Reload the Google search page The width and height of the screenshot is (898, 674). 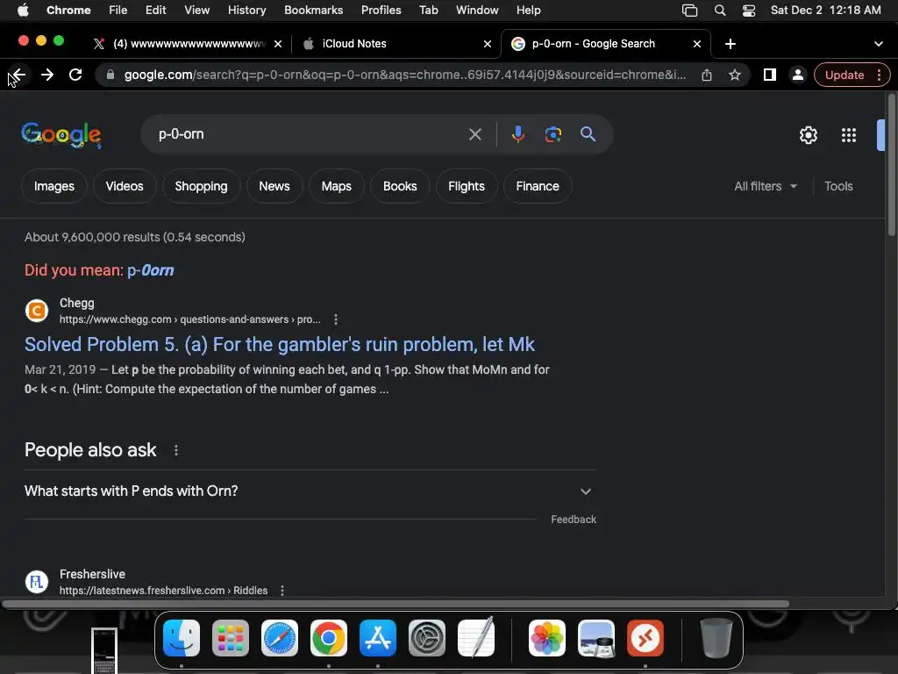(x=75, y=75)
